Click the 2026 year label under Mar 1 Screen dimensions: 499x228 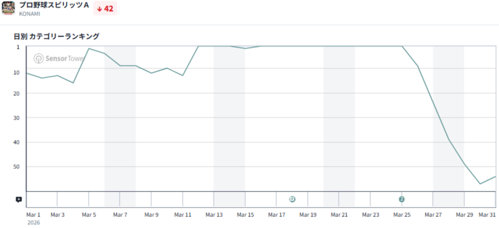pos(33,222)
